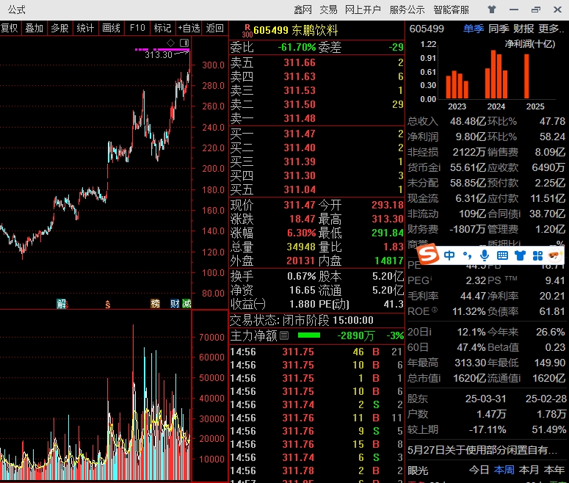Select the 今日 period tab
The image size is (569, 483).
tap(479, 470)
